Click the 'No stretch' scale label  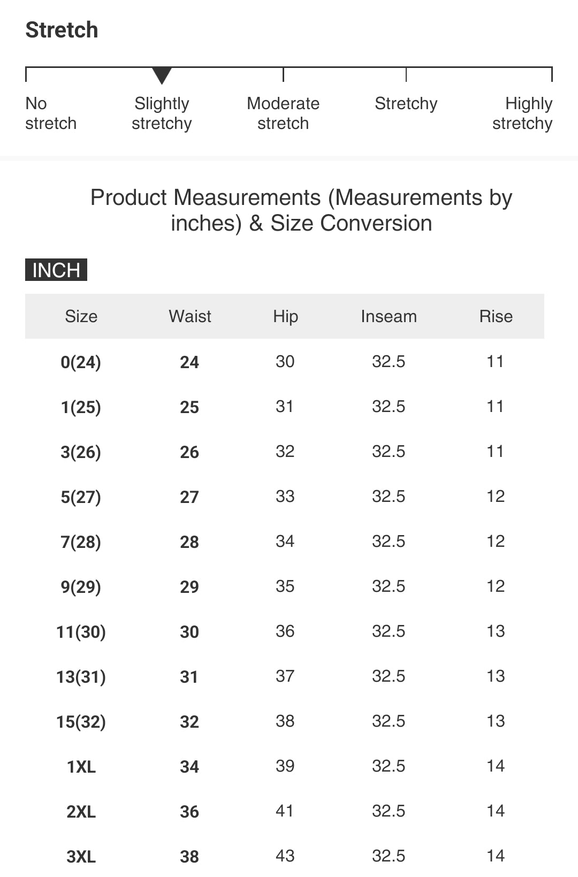pos(51,113)
